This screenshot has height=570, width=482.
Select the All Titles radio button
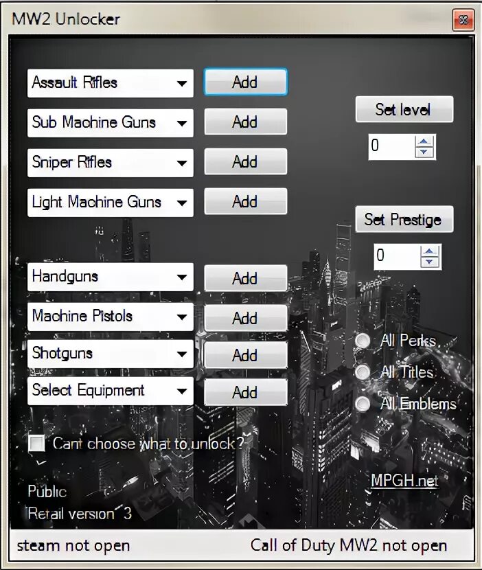363,372
